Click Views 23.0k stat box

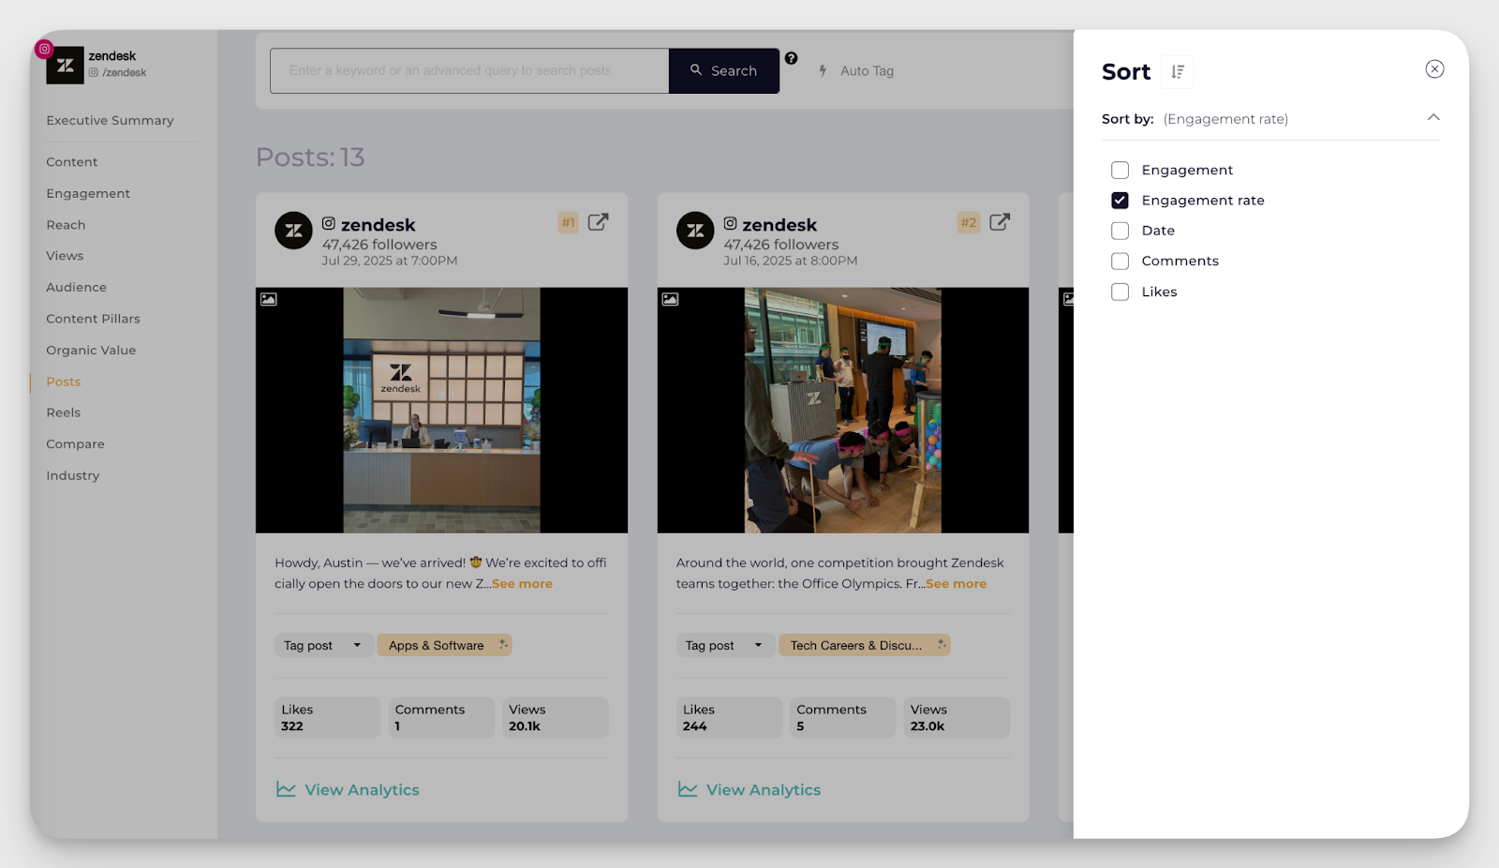point(957,718)
